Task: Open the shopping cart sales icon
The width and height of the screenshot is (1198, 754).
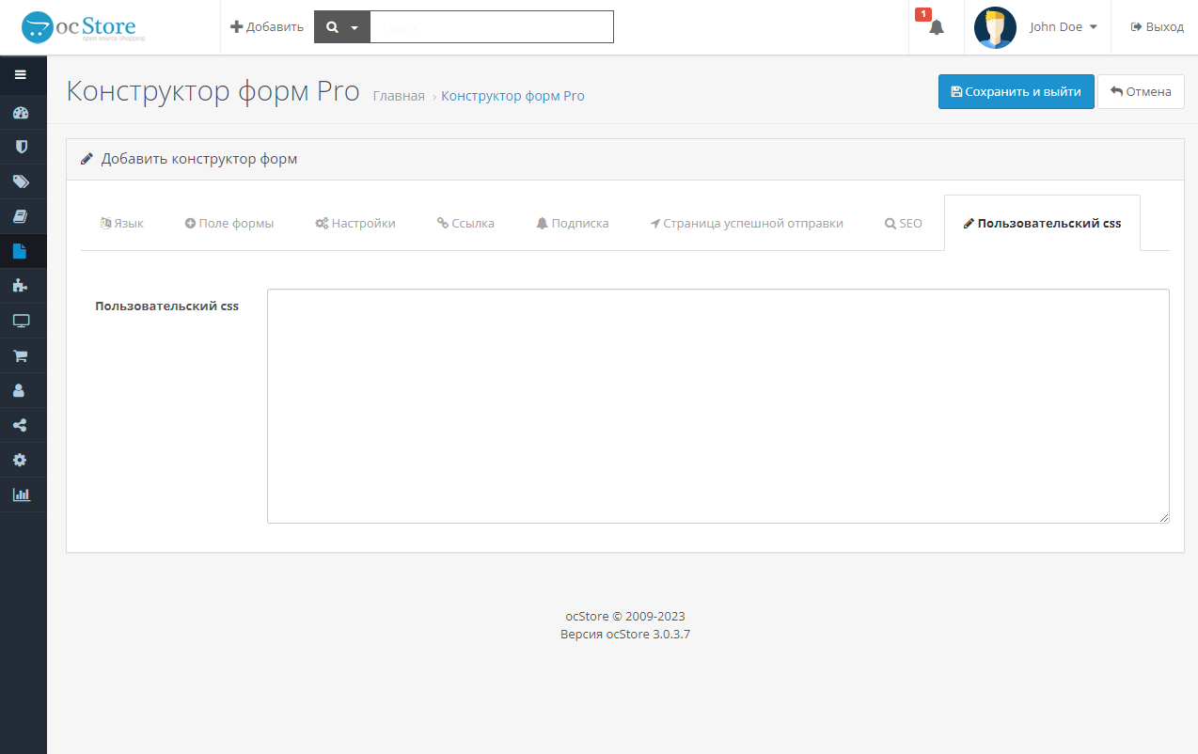Action: tap(21, 355)
